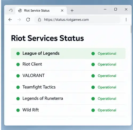Click green dot left of Teamfight Tactics
This screenshot has width=133, height=130.
pos(18,87)
